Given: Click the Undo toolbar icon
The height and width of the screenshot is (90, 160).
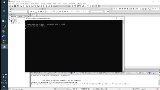Looking at the screenshot, I should (21, 6).
